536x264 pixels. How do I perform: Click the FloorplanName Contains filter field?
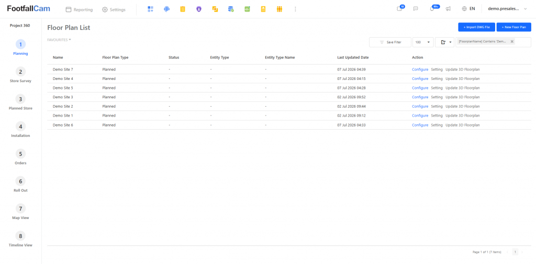point(493,42)
